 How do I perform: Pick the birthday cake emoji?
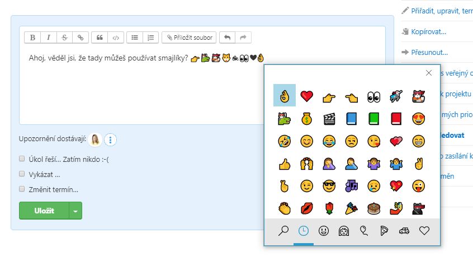tap(373, 208)
